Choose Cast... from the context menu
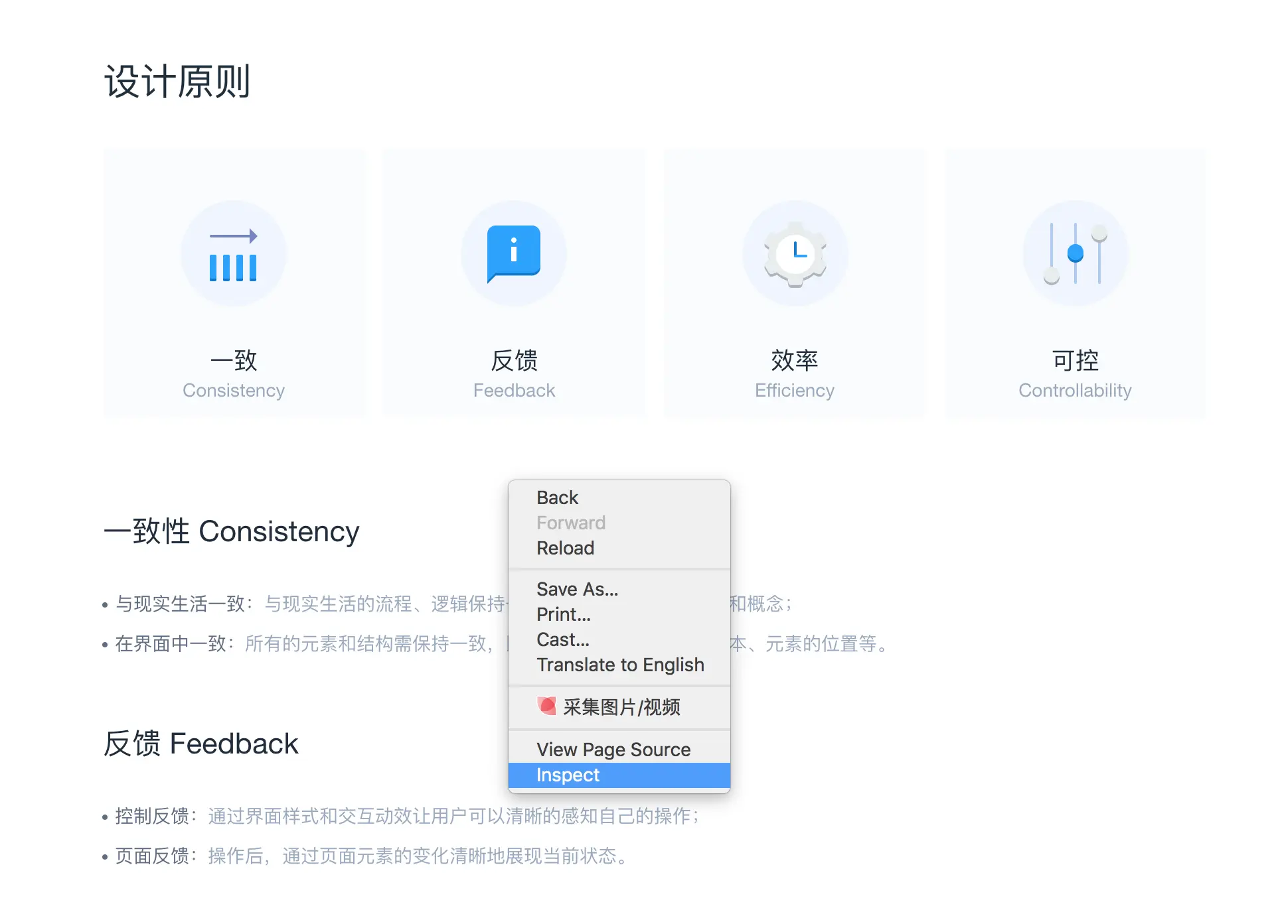Viewport: 1276px width, 918px height. [x=562, y=639]
